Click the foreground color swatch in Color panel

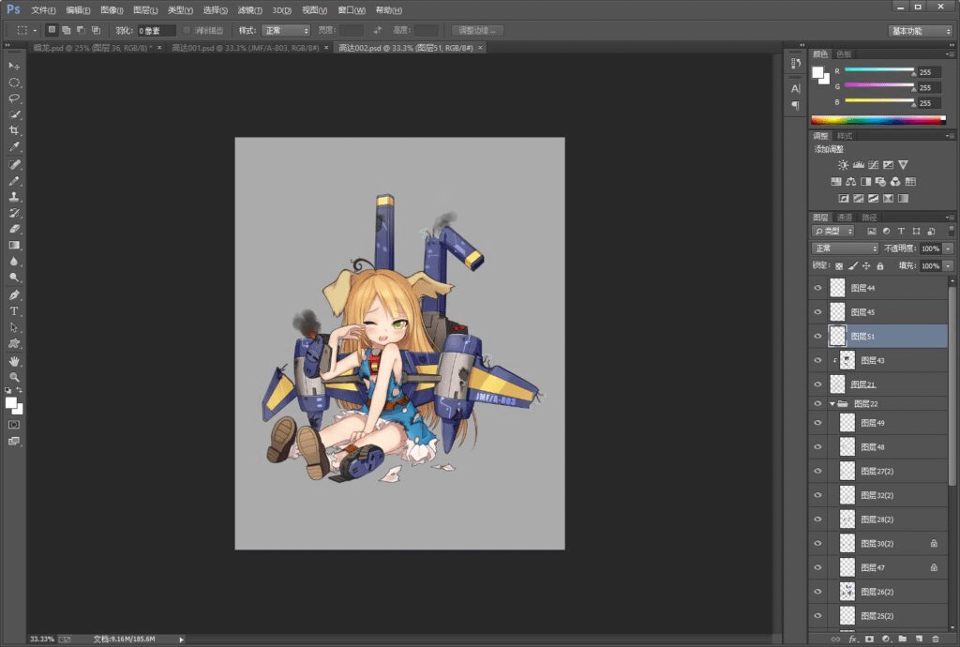point(817,73)
